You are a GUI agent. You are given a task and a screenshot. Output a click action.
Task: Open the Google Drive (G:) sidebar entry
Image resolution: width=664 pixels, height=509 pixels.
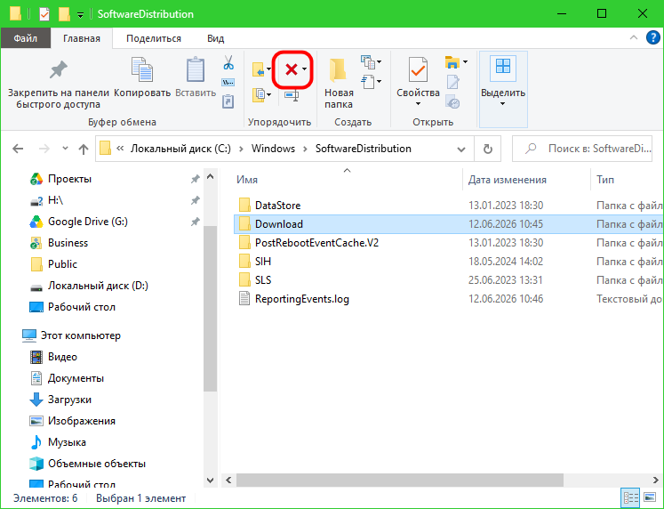click(88, 222)
